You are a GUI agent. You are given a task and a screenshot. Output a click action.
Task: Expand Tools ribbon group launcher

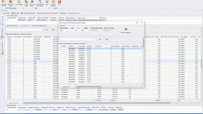click(49, 8)
